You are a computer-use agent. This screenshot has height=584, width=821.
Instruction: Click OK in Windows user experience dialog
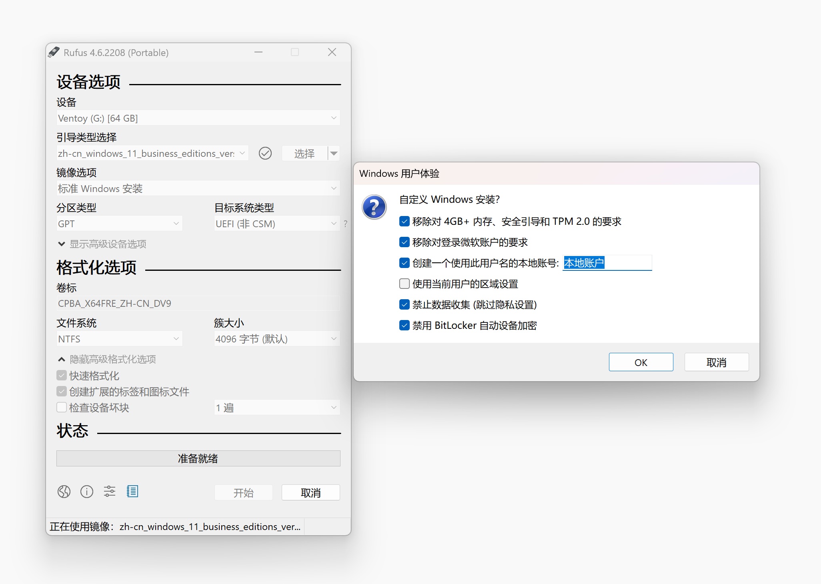[641, 362]
